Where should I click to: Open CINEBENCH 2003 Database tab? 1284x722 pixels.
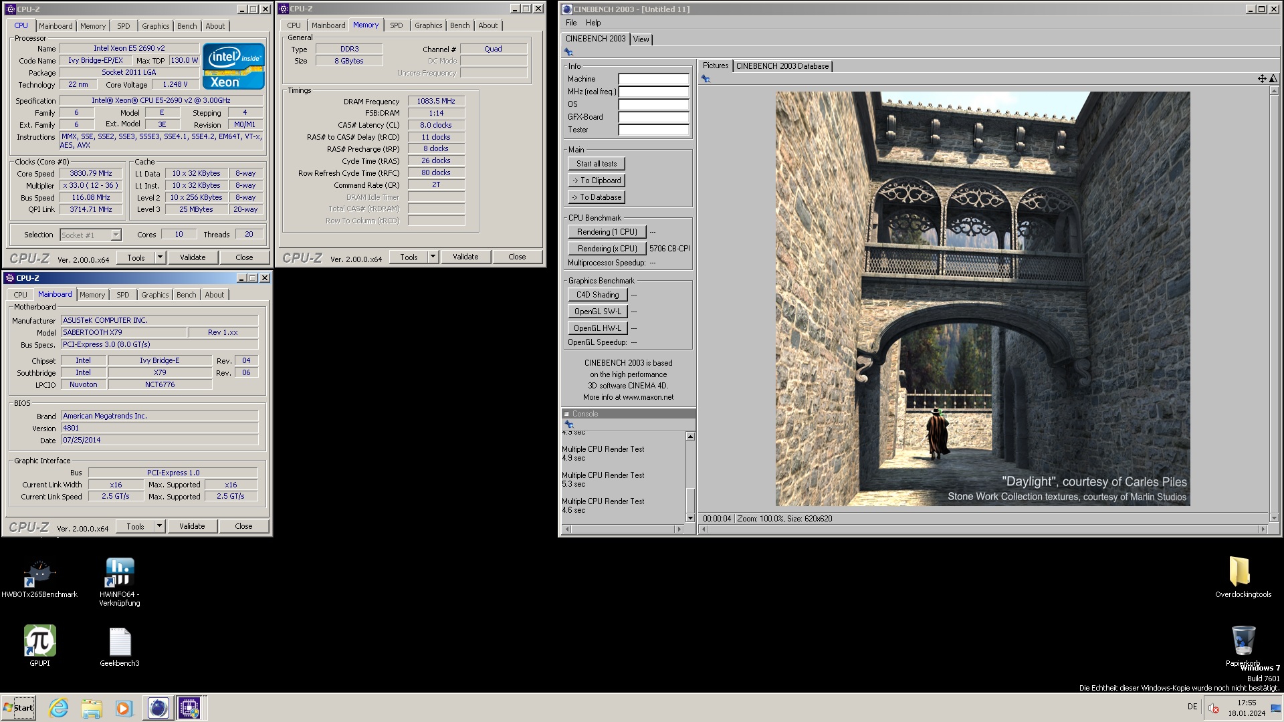tap(782, 66)
